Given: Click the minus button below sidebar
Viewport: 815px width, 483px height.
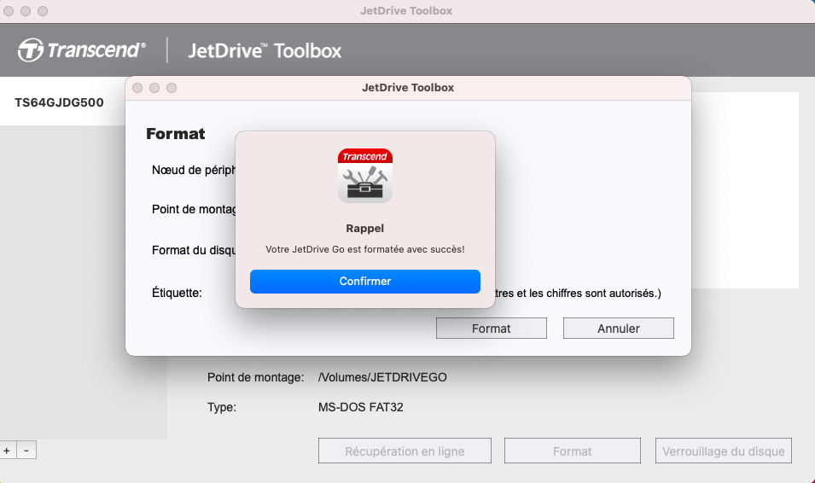Looking at the screenshot, I should pos(26,451).
